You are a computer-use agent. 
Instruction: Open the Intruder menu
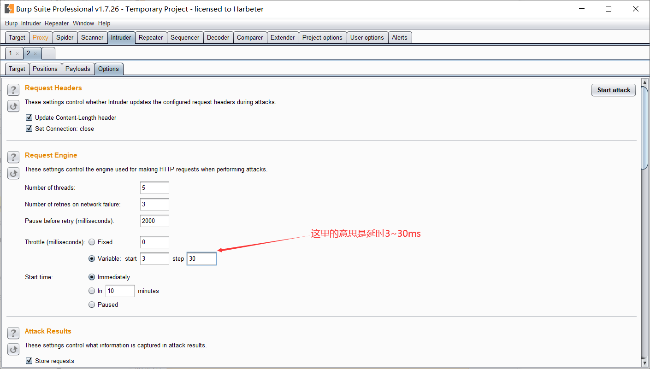tap(31, 23)
